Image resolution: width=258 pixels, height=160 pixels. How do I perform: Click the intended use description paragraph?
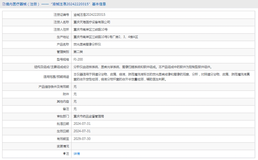(x=164, y=77)
